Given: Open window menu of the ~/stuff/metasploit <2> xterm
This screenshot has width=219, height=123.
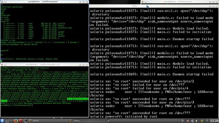Looking at the screenshot, I should point(2,65).
